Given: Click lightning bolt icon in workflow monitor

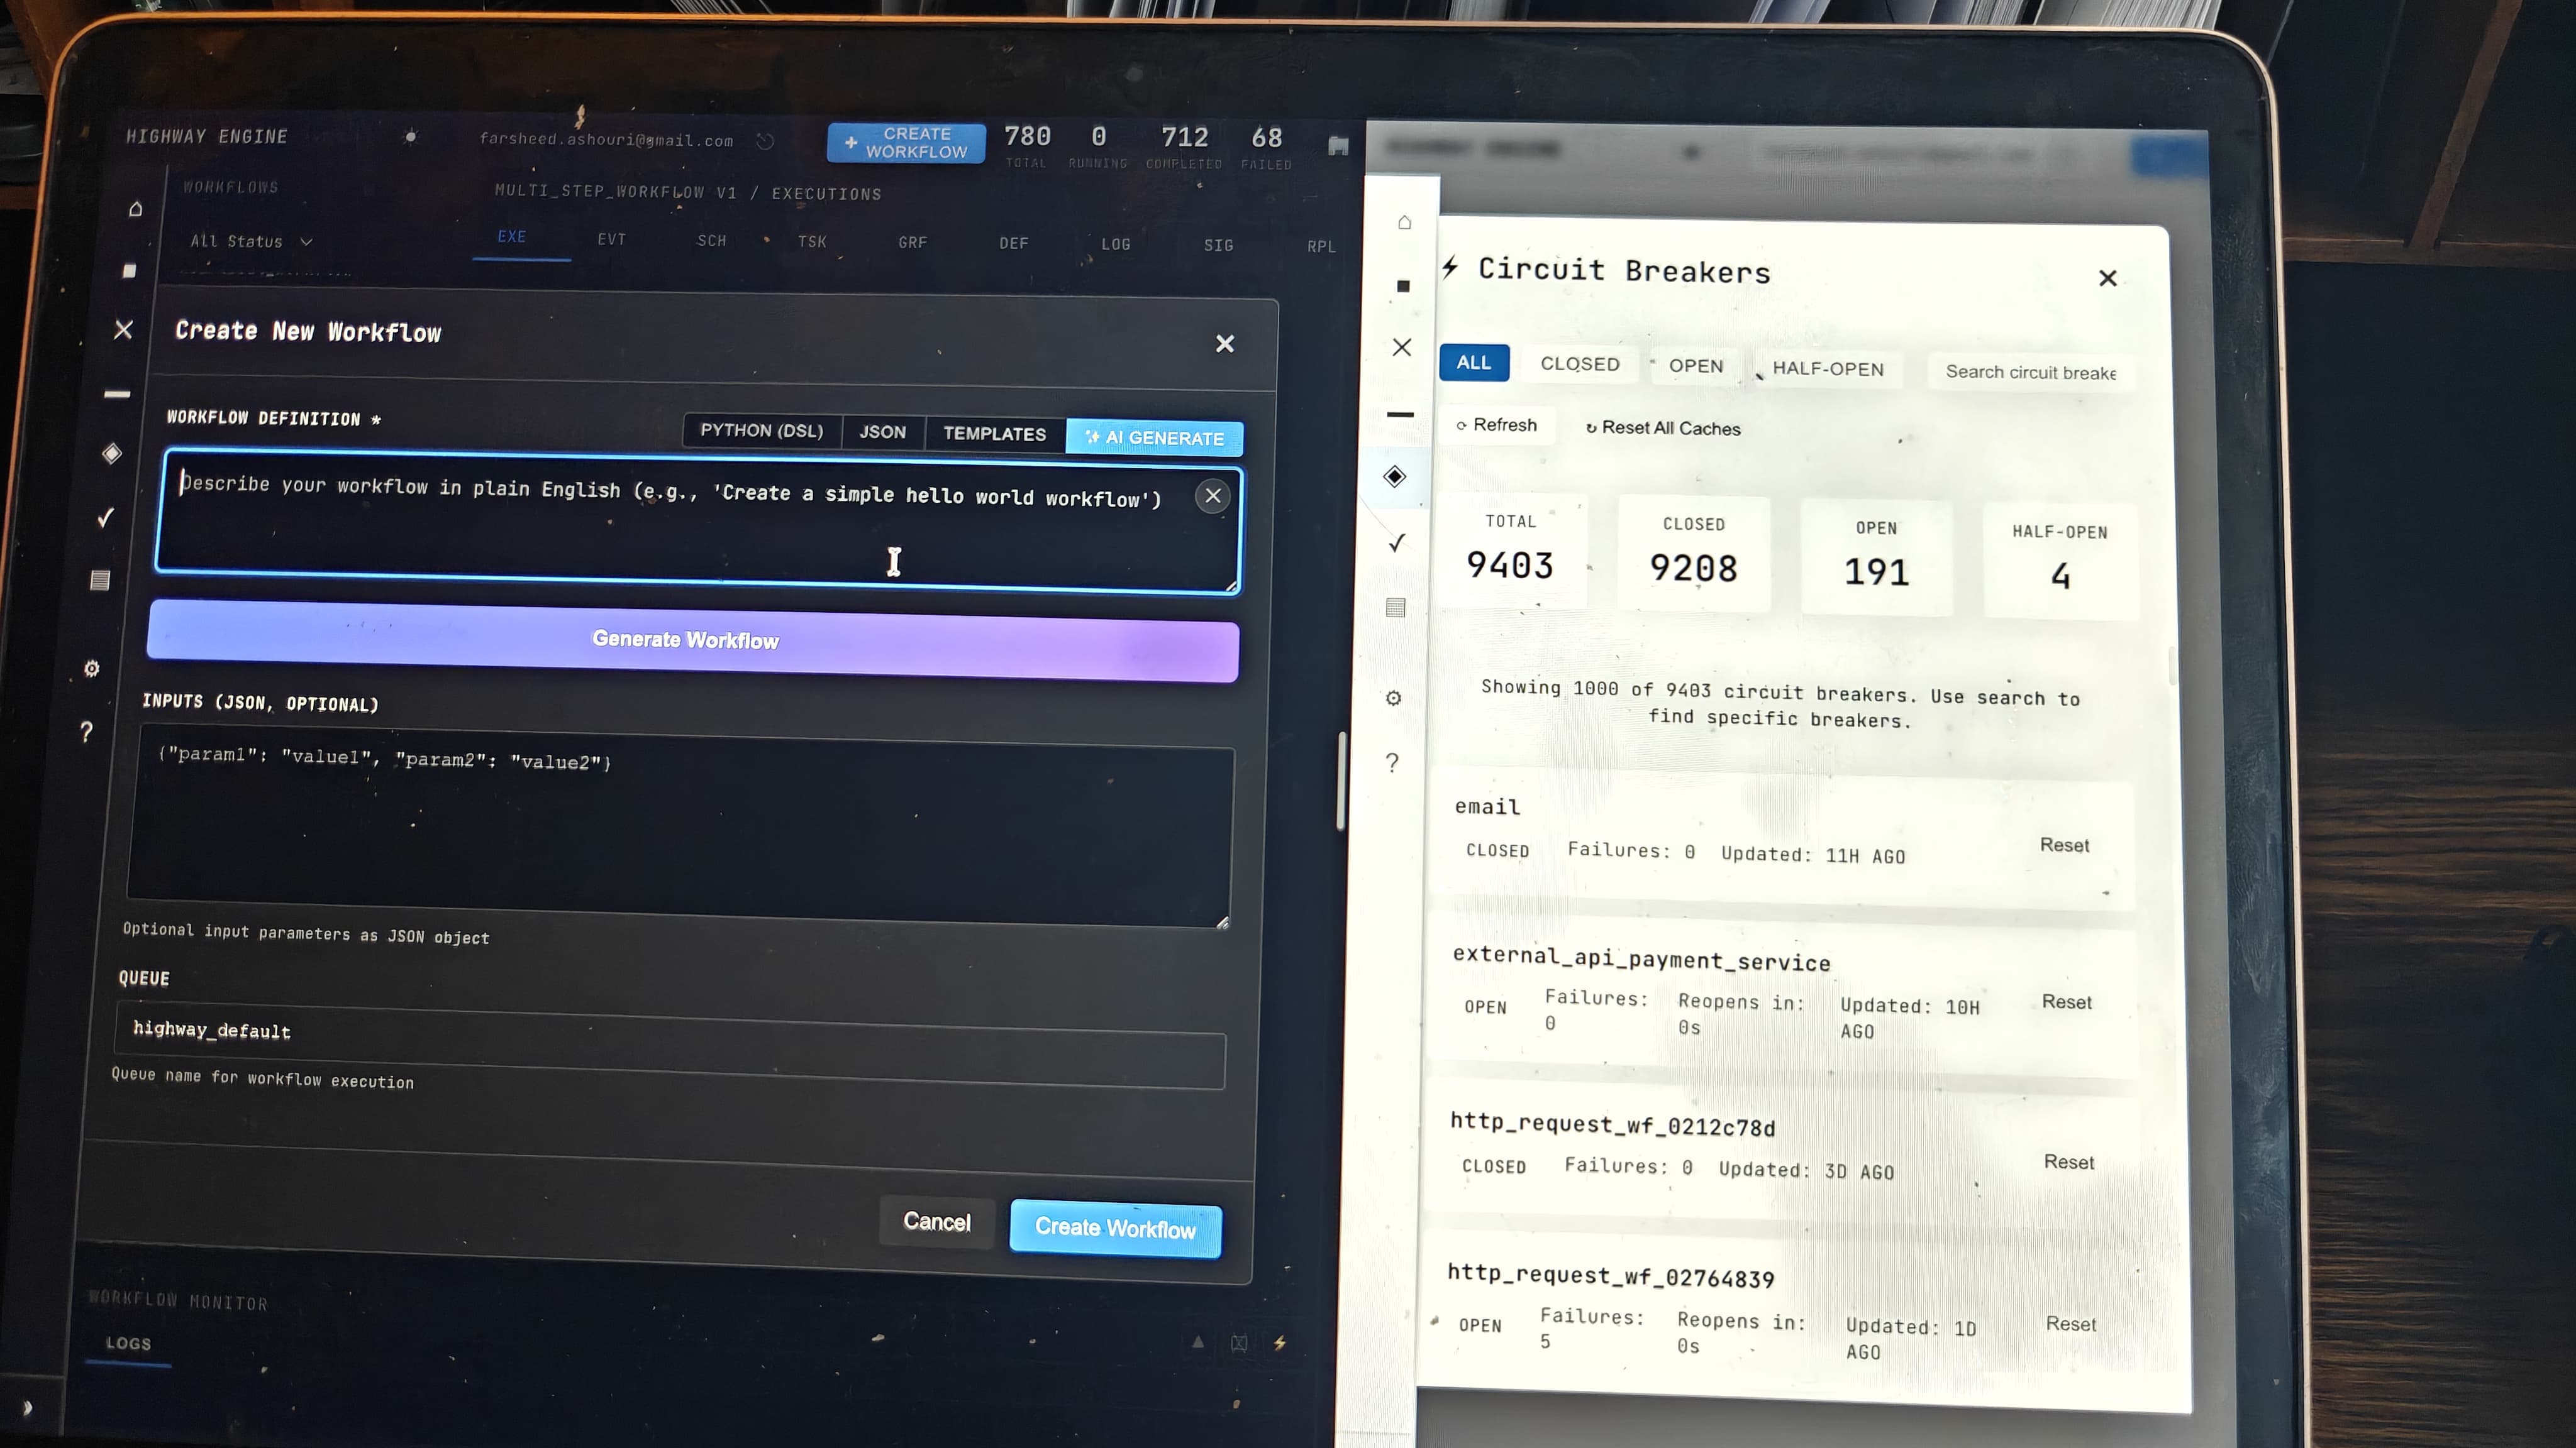Looking at the screenshot, I should [1279, 1343].
